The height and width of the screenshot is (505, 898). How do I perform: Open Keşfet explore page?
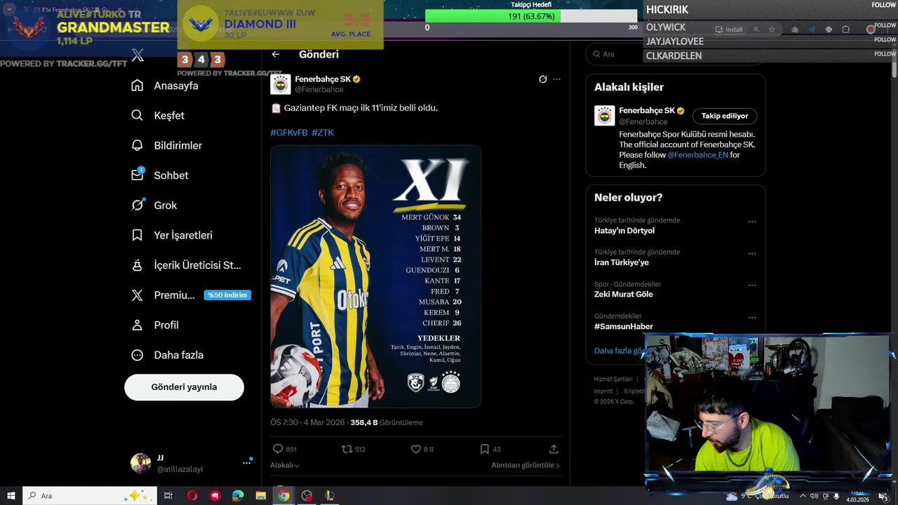click(158, 116)
